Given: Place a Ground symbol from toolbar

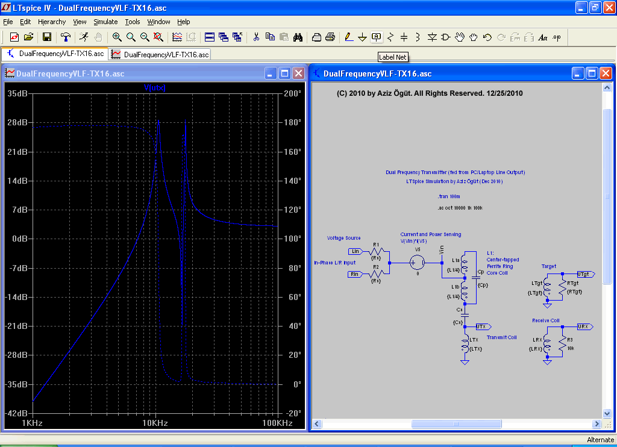Looking at the screenshot, I should click(362, 37).
